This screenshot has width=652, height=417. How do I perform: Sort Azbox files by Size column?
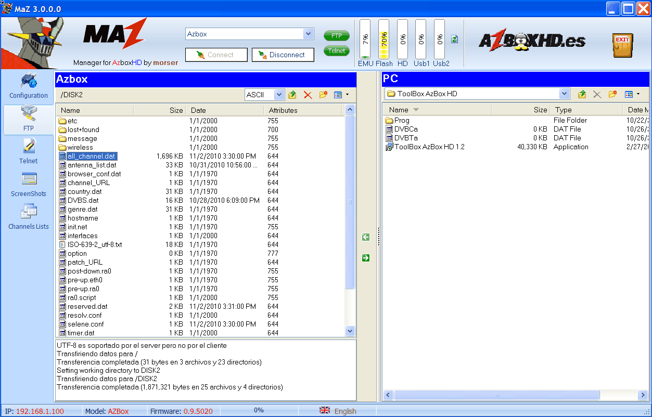(x=160, y=110)
